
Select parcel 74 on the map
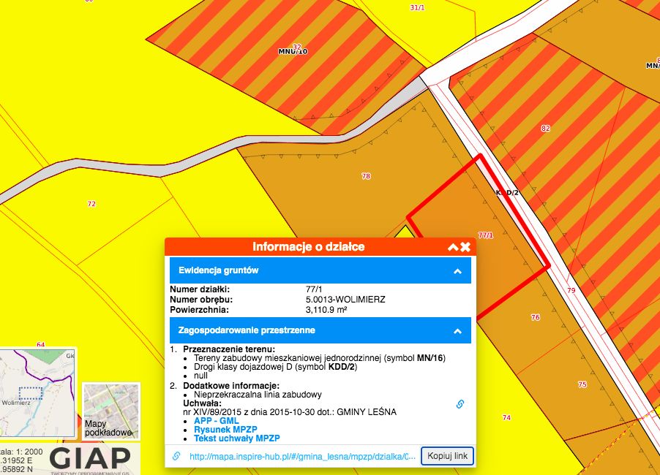[506, 417]
